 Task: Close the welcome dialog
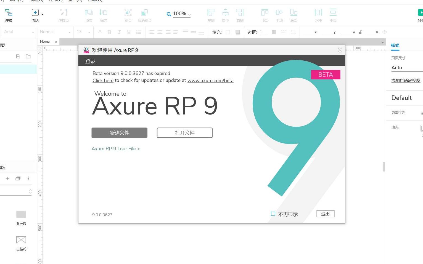(340, 50)
